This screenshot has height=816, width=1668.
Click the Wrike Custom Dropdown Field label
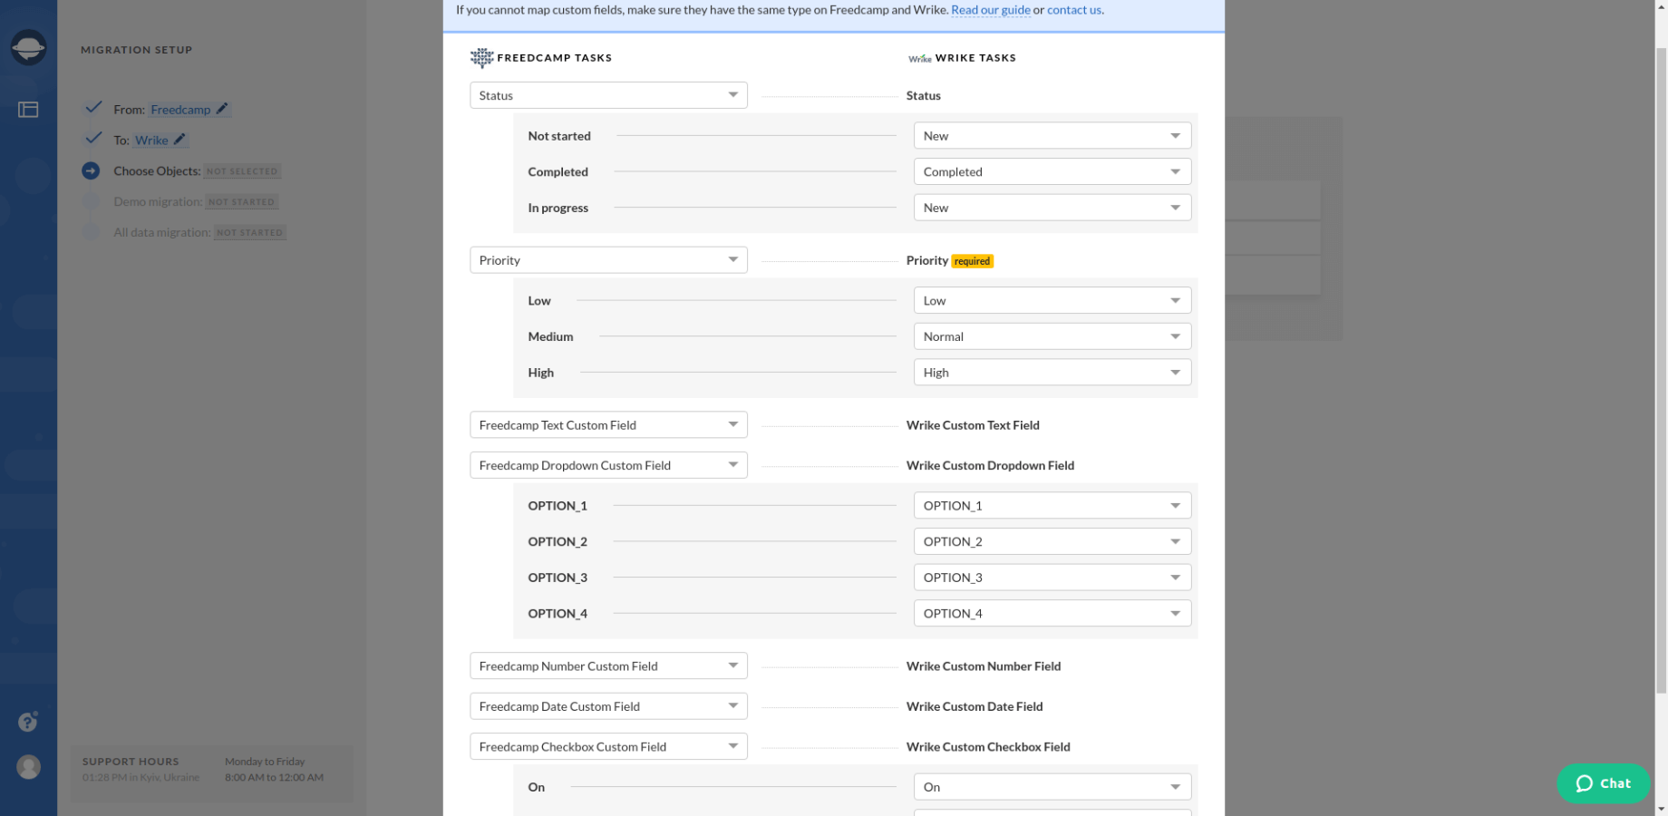click(990, 466)
